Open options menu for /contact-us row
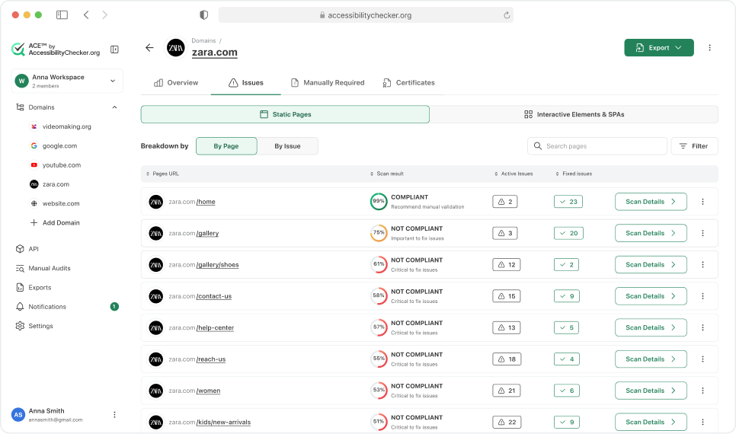The image size is (736, 434). click(x=702, y=296)
